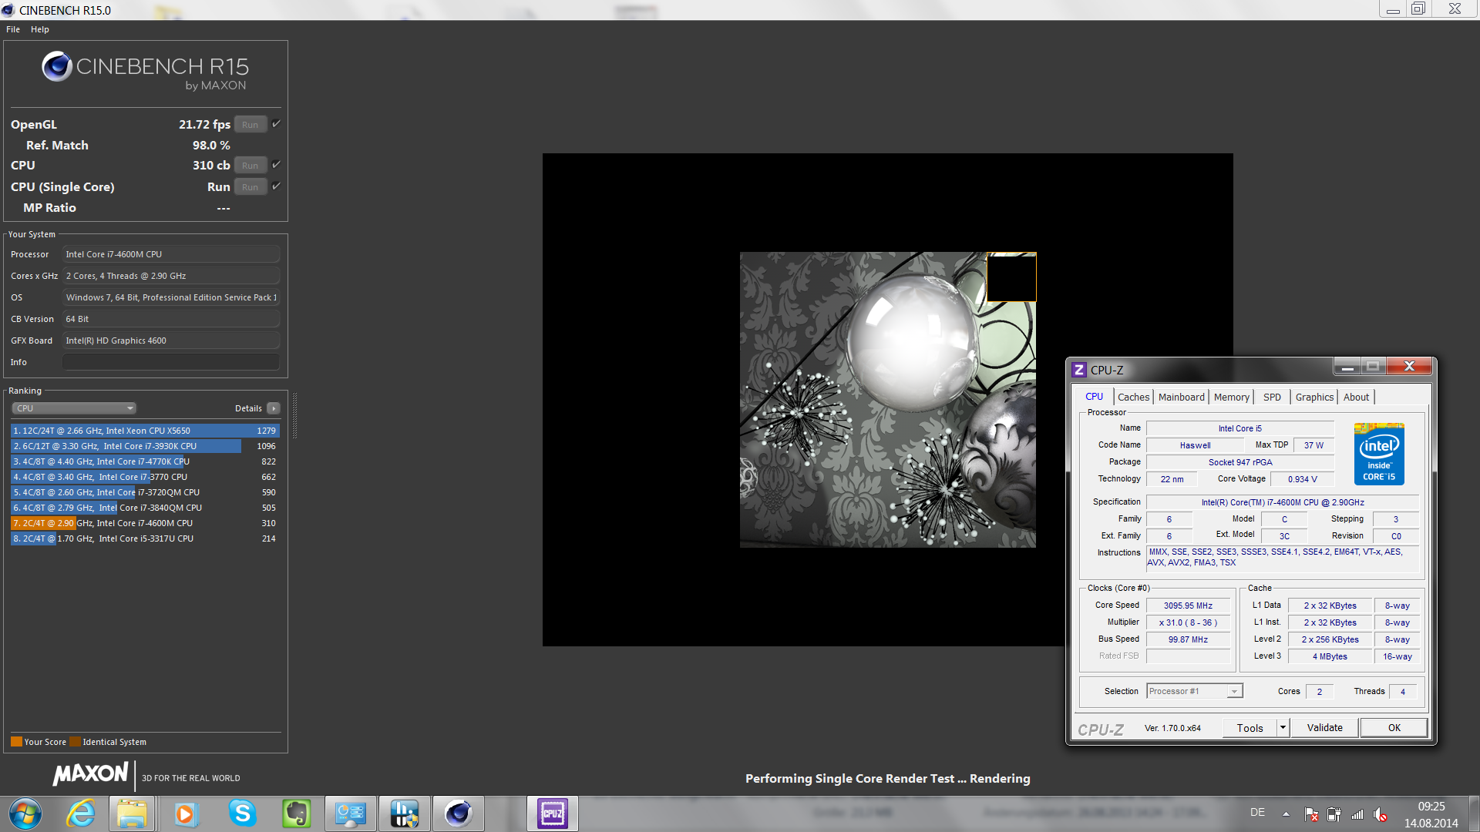The height and width of the screenshot is (832, 1480).
Task: Open the File menu
Action: pos(13,29)
